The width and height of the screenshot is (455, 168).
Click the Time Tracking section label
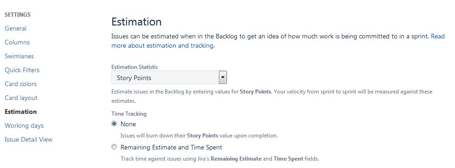(129, 114)
